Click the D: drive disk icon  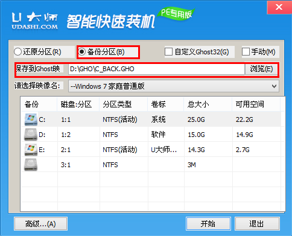[31, 135]
